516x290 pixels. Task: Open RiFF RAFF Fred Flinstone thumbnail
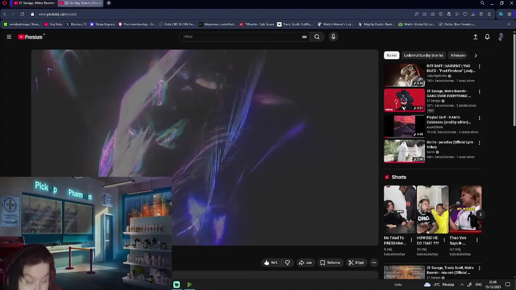point(404,75)
